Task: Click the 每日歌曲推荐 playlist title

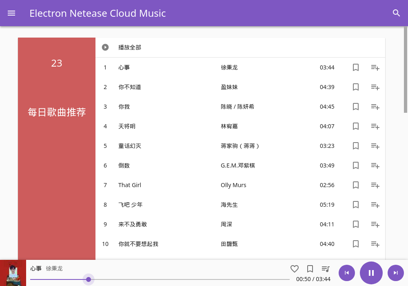Action: (57, 112)
